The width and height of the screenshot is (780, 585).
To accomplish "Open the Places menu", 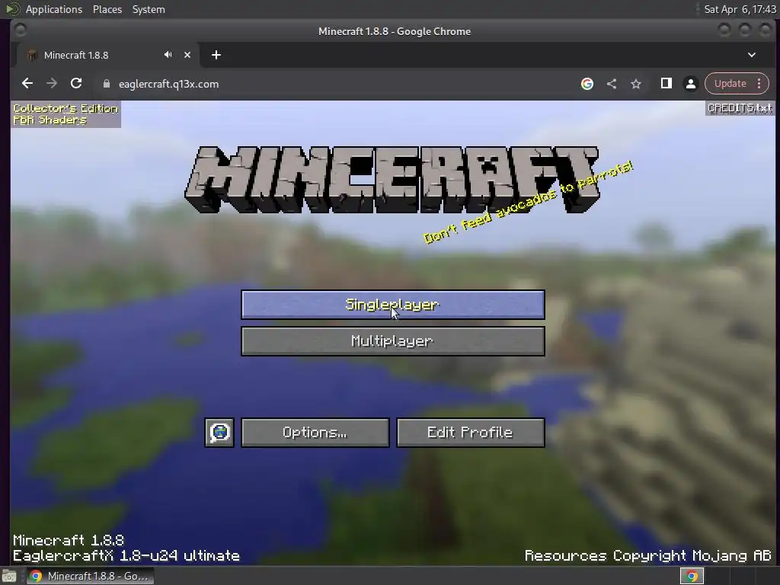I will 107,9.
